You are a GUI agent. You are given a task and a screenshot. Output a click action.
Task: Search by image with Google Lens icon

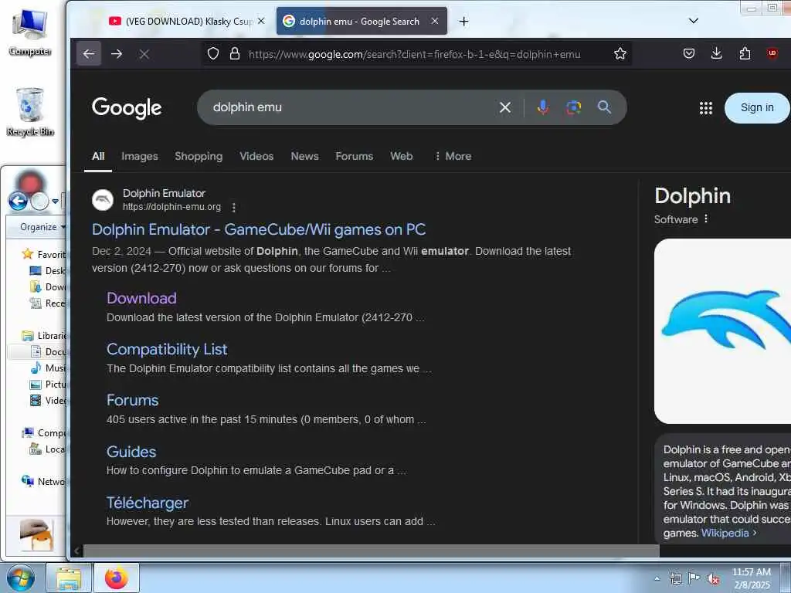[574, 107]
